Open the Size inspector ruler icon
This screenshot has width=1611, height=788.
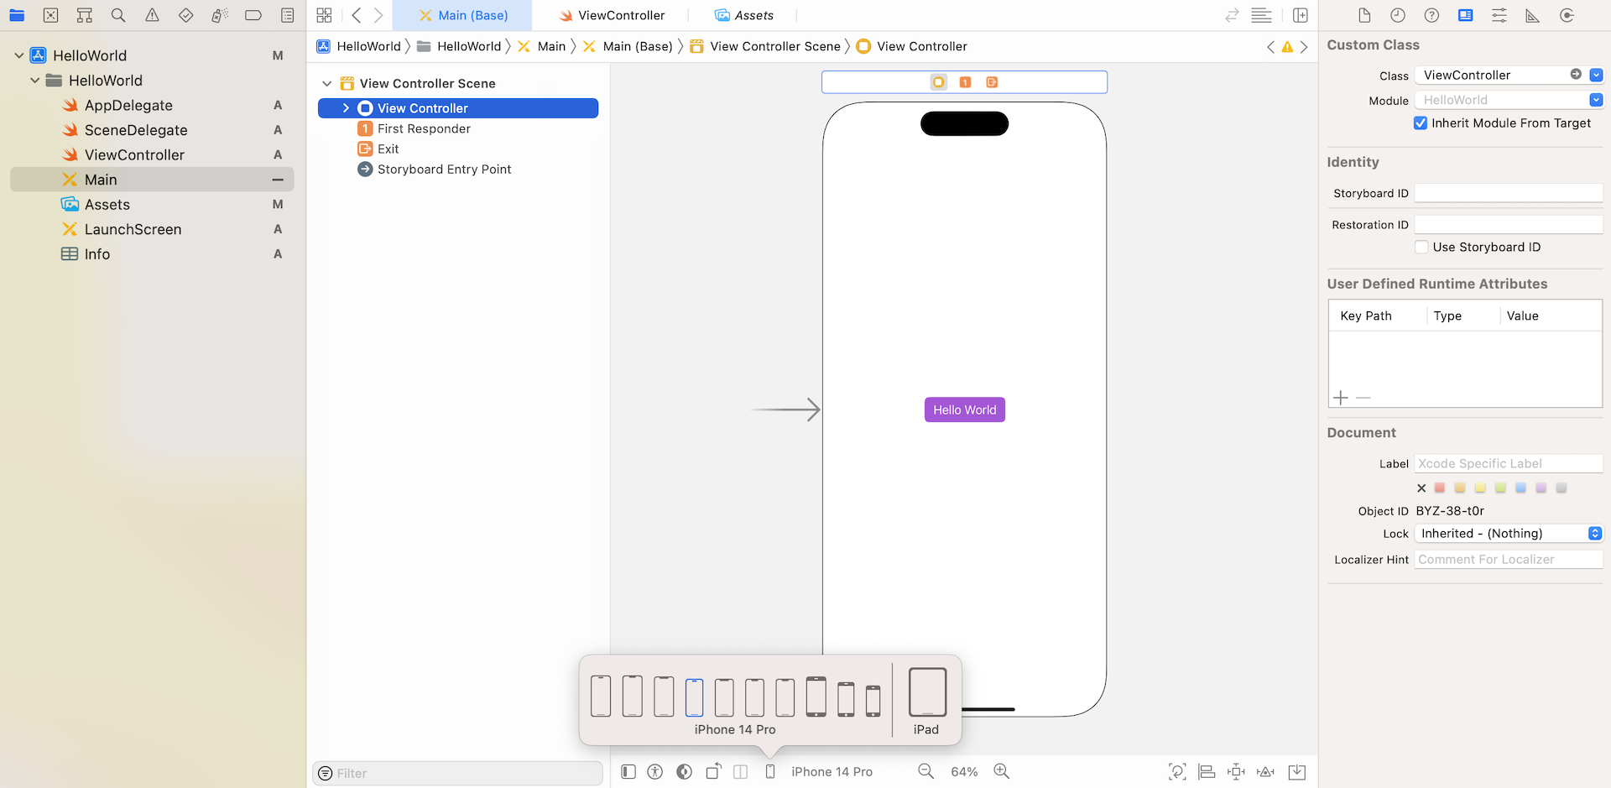(1532, 15)
